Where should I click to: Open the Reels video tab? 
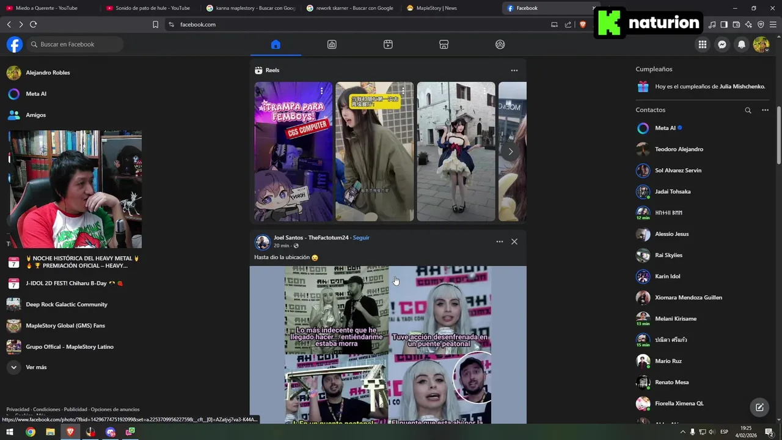click(388, 44)
